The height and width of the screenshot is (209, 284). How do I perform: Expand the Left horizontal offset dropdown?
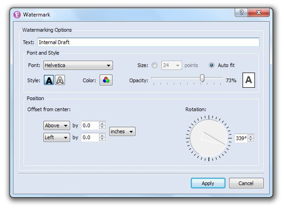(x=56, y=138)
